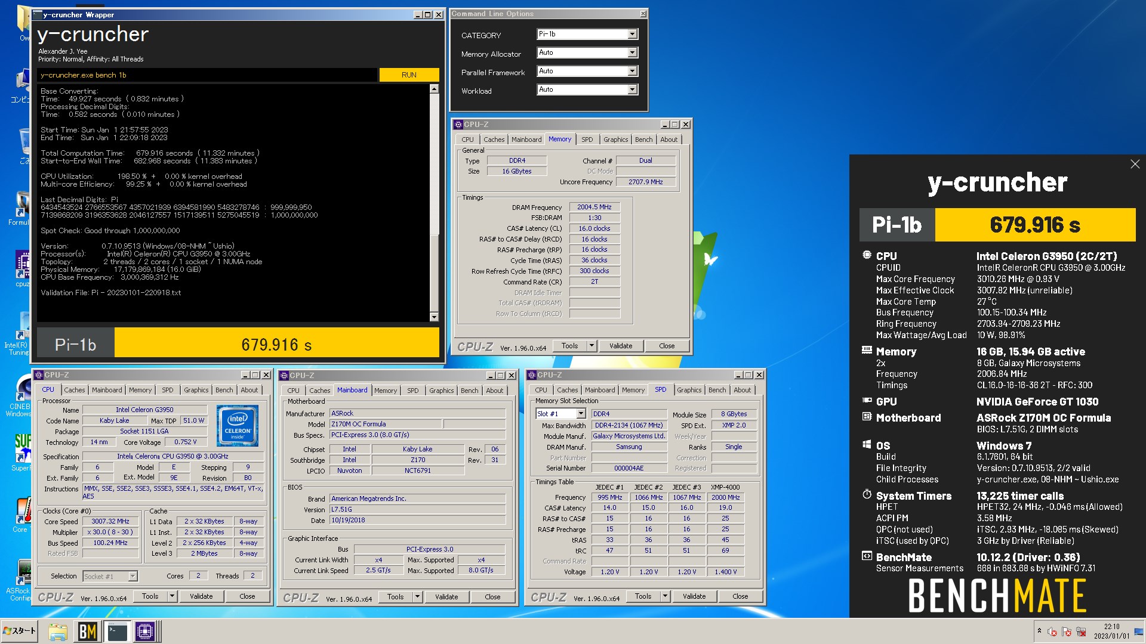Click Uncore Frequency 2707.9 MHz value
Screen dimensions: 1146x644
pos(645,182)
